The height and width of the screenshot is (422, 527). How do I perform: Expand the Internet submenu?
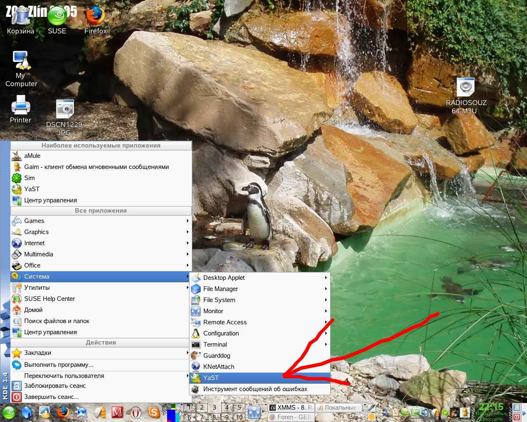click(101, 243)
